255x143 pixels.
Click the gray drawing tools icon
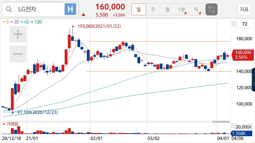[211, 9]
